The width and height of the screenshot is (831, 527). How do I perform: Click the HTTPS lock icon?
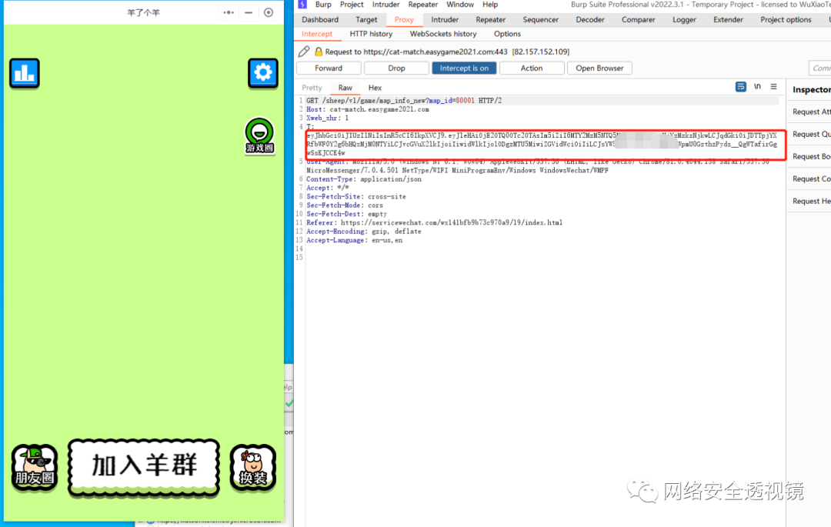[x=319, y=52]
